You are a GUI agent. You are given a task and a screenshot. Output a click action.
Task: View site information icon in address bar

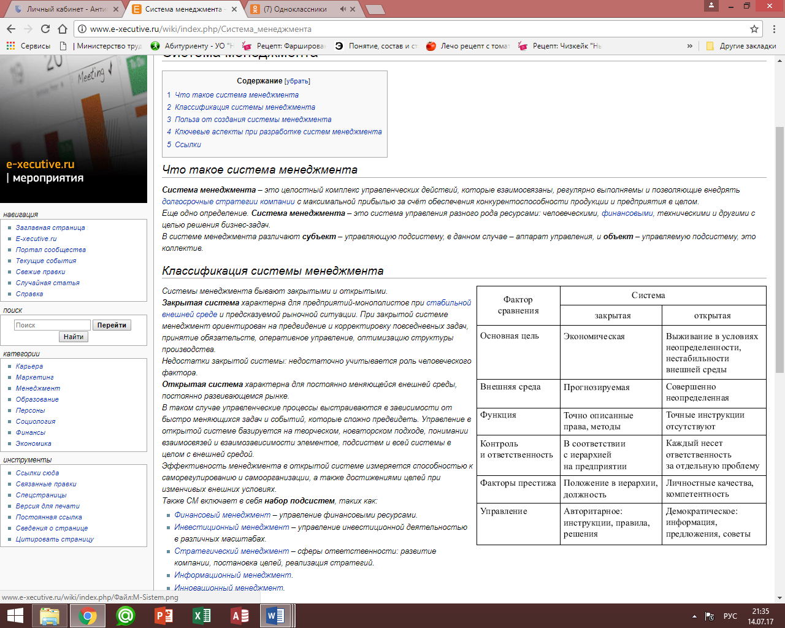pyautogui.click(x=82, y=29)
